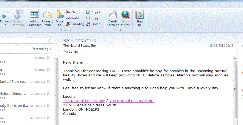The width and height of the screenshot is (243, 125).
Task: Click the Watch glasses icon
Action: 68,18
